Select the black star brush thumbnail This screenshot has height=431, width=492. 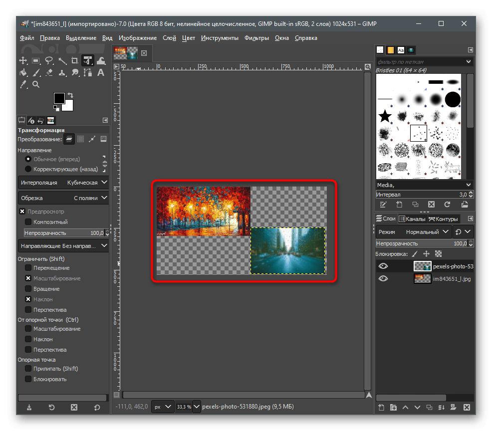coord(385,116)
